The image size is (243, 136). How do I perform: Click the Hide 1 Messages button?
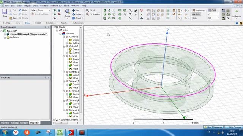[x=213, y=127]
